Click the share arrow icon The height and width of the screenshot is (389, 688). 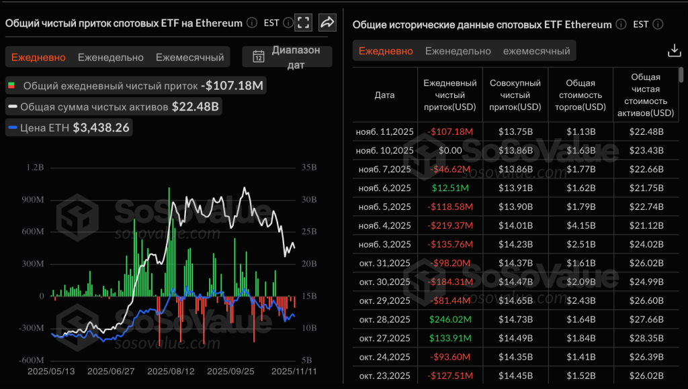point(327,23)
